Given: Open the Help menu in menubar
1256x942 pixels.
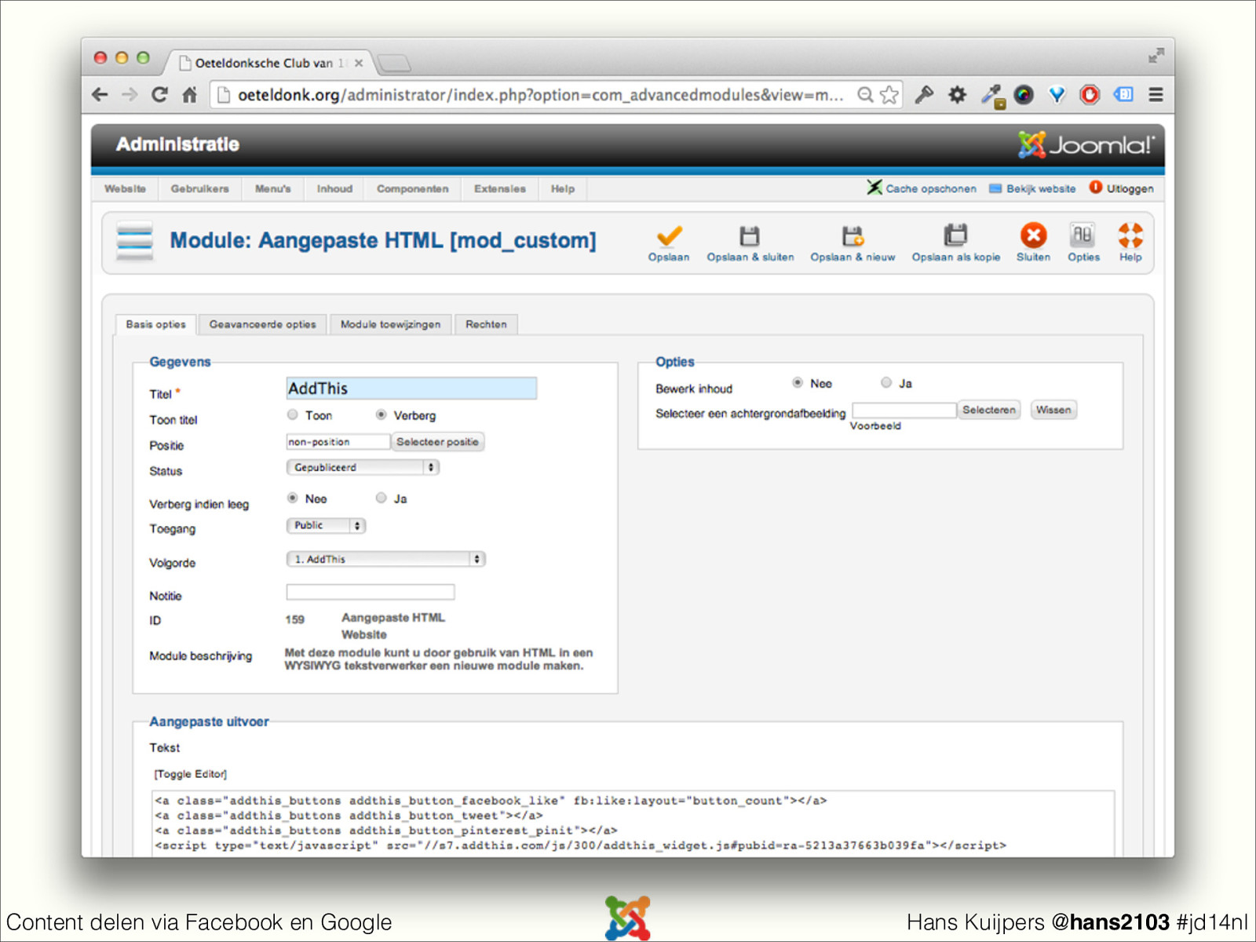Looking at the screenshot, I should (563, 188).
